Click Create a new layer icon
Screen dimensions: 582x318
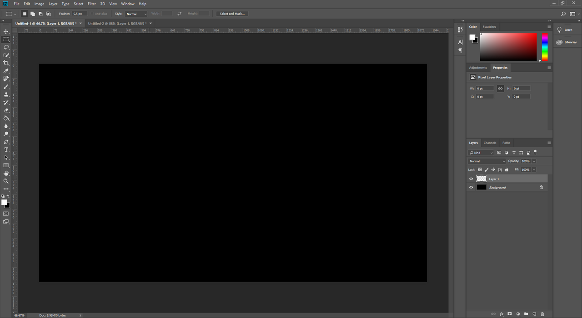coord(534,314)
